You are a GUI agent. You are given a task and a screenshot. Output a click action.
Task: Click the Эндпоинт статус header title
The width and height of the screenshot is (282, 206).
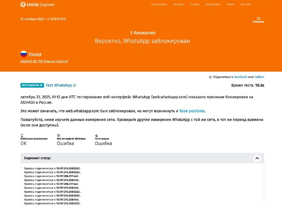[37, 158]
